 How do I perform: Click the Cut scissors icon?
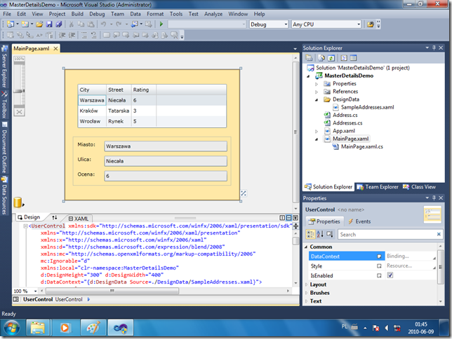(71, 25)
